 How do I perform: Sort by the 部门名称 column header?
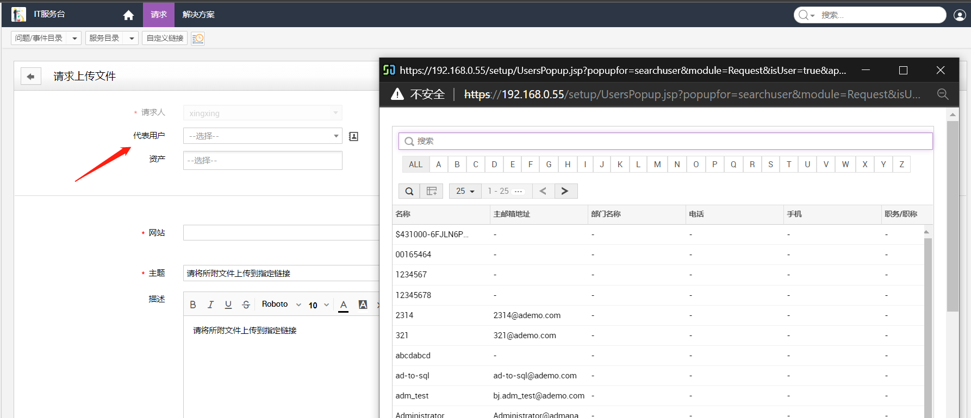[637, 214]
